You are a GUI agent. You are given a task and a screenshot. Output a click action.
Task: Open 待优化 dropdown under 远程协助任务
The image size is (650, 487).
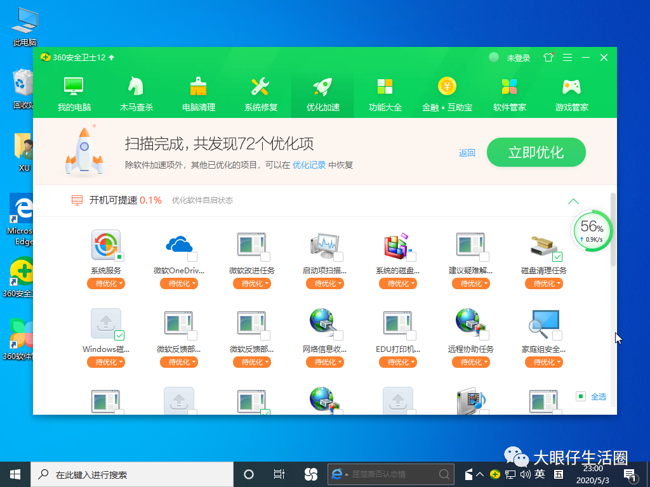pyautogui.click(x=471, y=362)
